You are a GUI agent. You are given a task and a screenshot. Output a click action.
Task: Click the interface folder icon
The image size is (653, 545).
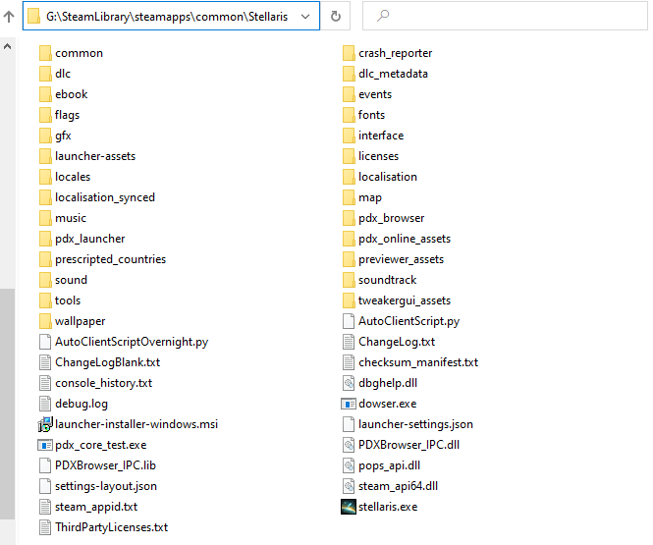[349, 136]
